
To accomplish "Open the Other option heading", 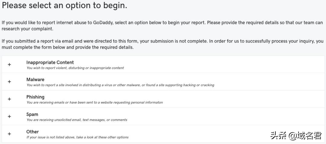I will [x=33, y=132].
